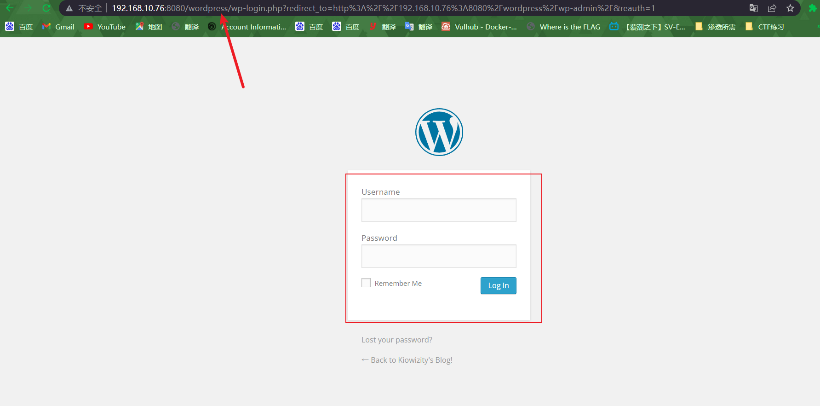Open the first 翻译 bookmark with globe icon
This screenshot has width=820, height=406.
pyautogui.click(x=185, y=27)
